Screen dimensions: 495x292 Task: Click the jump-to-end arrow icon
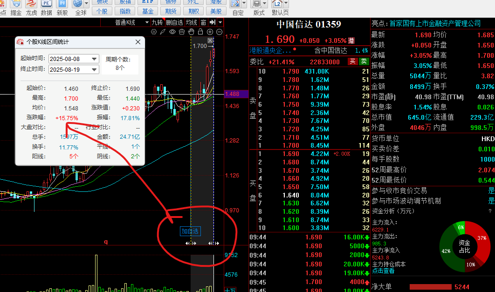213,22
